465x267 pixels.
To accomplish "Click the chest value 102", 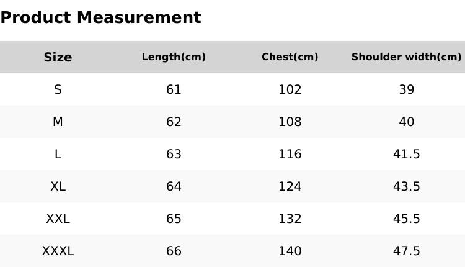I will (290, 89).
